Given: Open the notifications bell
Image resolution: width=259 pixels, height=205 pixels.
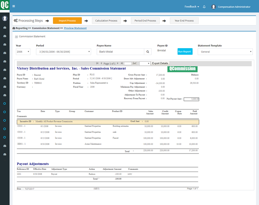Looking at the screenshot, I should point(204,7).
